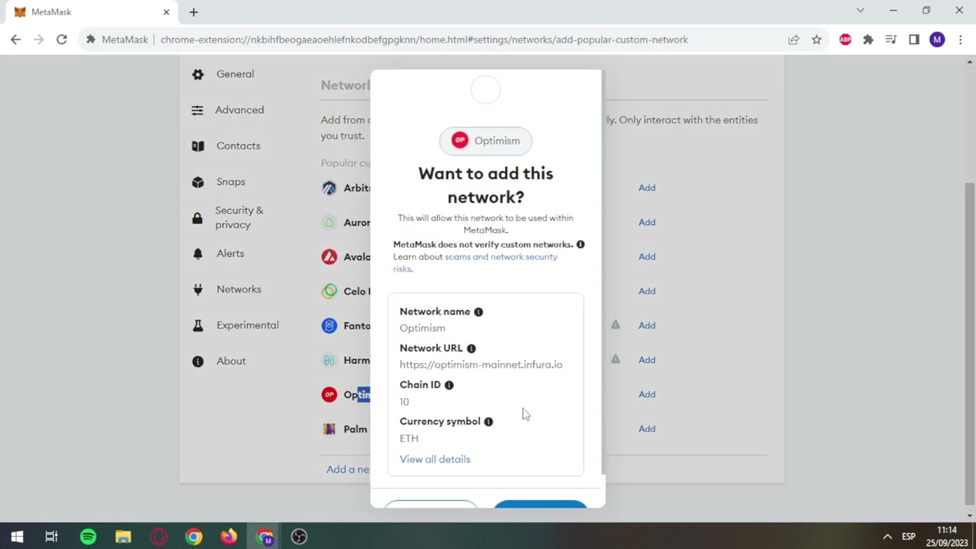Open Snaps settings section
976x549 pixels.
(x=230, y=181)
